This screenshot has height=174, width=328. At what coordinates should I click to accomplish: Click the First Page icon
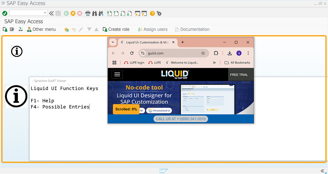tap(109, 13)
